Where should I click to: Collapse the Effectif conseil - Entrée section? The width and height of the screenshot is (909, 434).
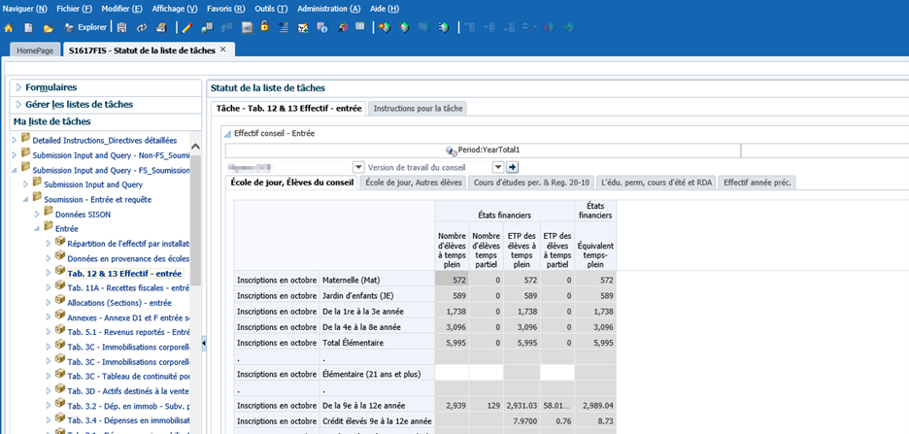[x=227, y=133]
